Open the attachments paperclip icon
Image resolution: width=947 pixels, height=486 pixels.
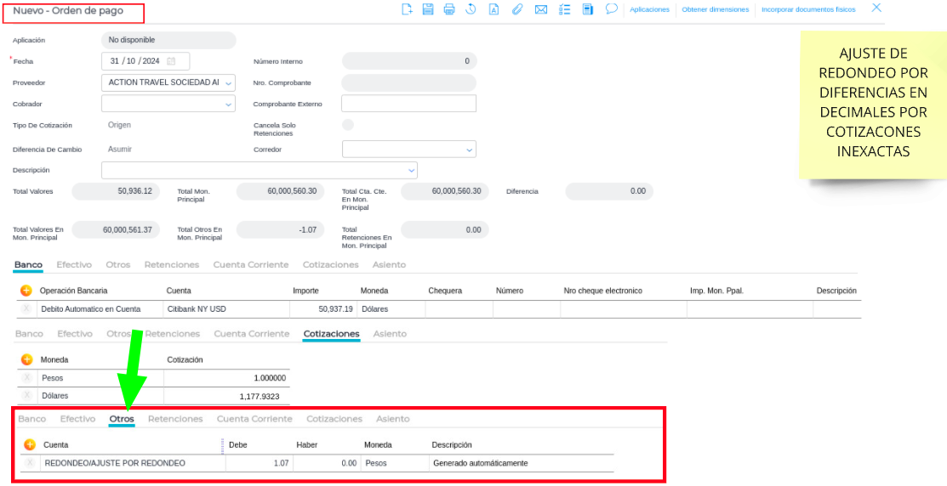coord(517,9)
